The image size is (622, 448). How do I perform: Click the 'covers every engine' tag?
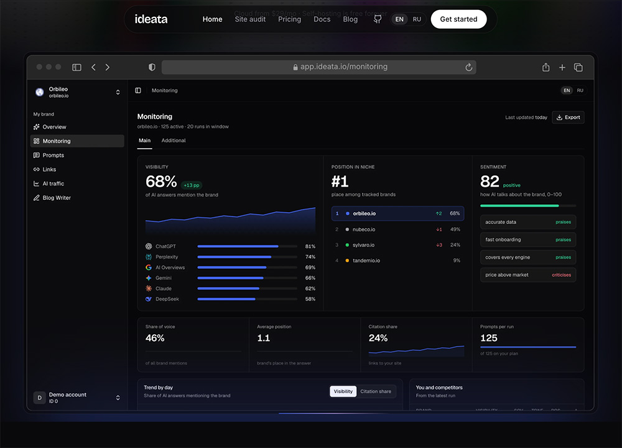coord(528,257)
